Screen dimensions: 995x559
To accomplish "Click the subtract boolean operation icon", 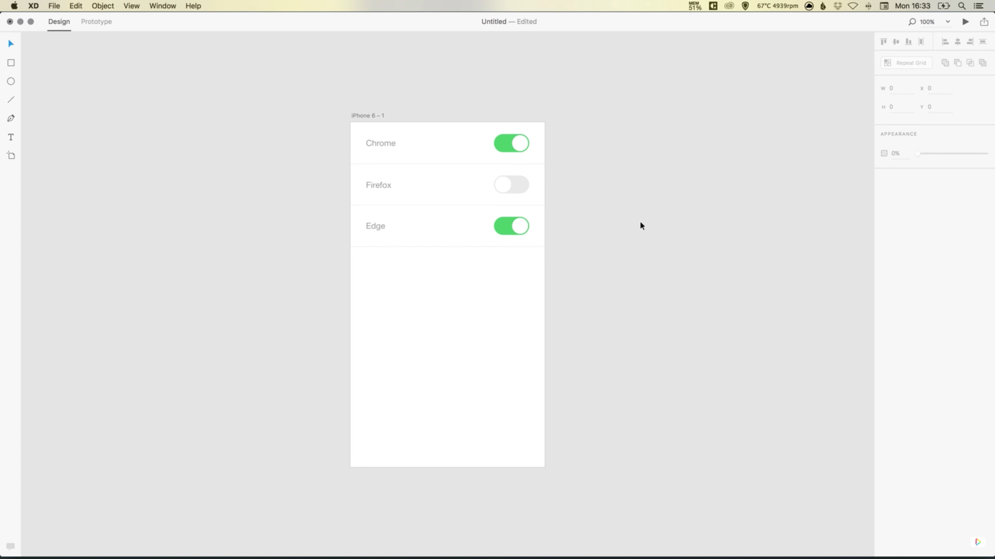I will point(957,63).
